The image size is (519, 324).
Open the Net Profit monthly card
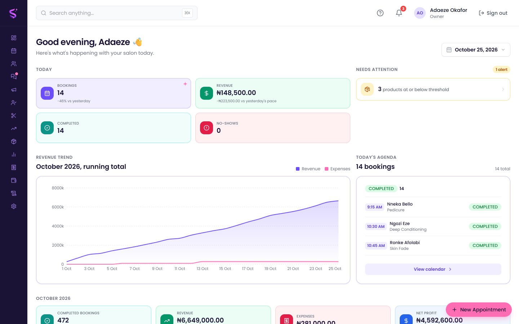coord(453,315)
